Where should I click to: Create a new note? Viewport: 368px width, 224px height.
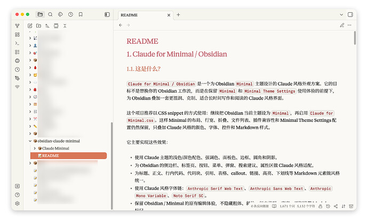[30, 26]
